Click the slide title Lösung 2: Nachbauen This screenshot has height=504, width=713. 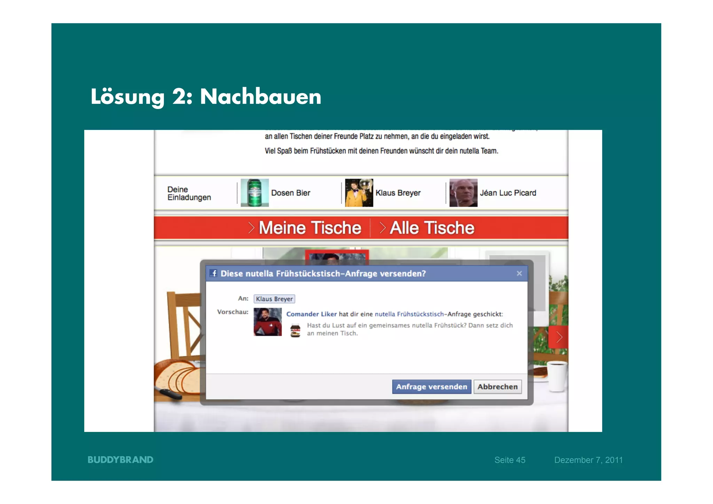click(206, 97)
